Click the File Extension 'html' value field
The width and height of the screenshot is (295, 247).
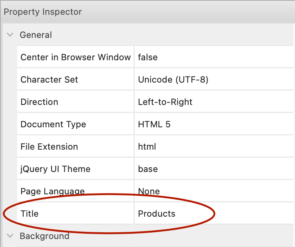(147, 147)
